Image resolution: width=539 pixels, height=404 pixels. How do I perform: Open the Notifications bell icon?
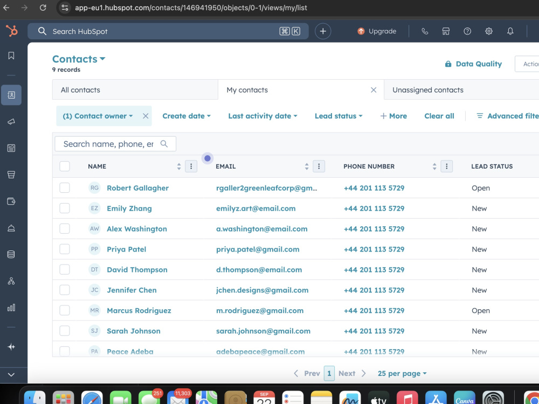(510, 31)
